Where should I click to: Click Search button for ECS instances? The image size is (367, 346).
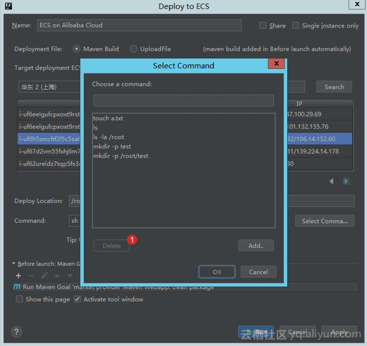pos(334,87)
